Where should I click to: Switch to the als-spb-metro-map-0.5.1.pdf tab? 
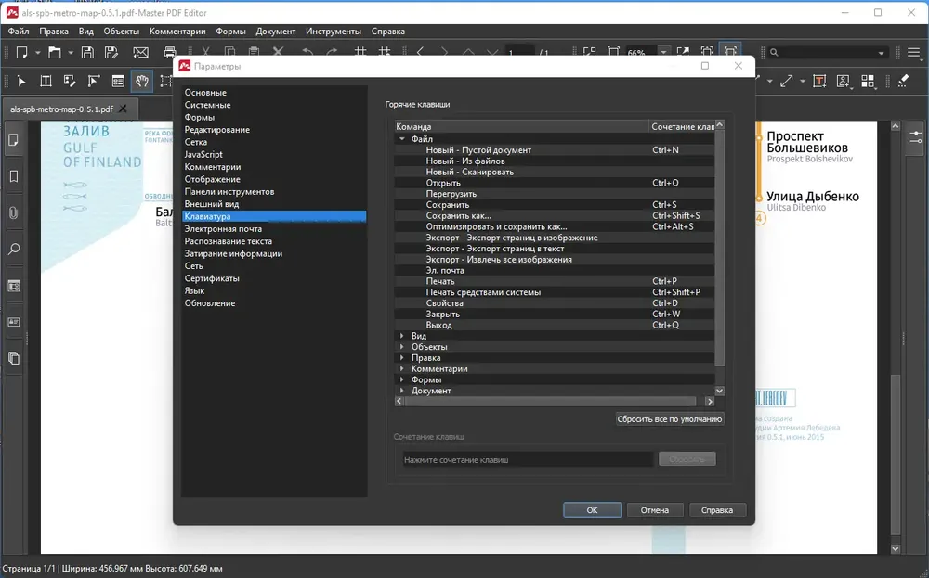(x=61, y=109)
